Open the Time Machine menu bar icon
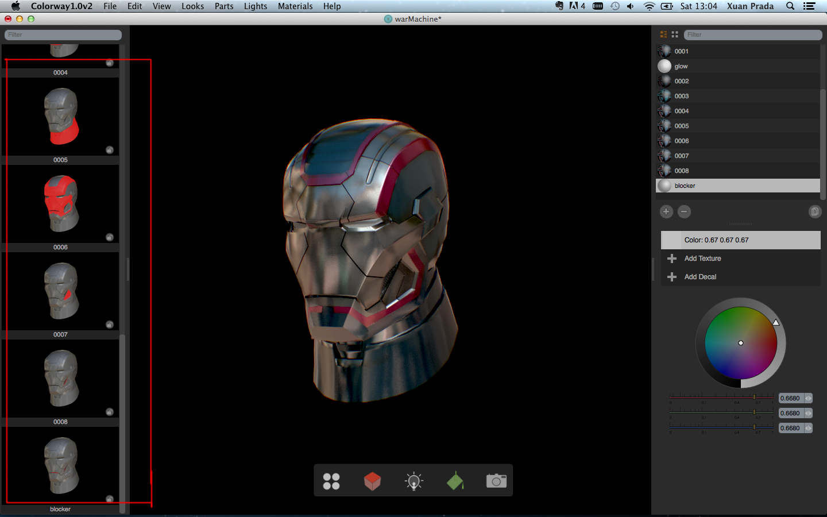 pyautogui.click(x=615, y=6)
